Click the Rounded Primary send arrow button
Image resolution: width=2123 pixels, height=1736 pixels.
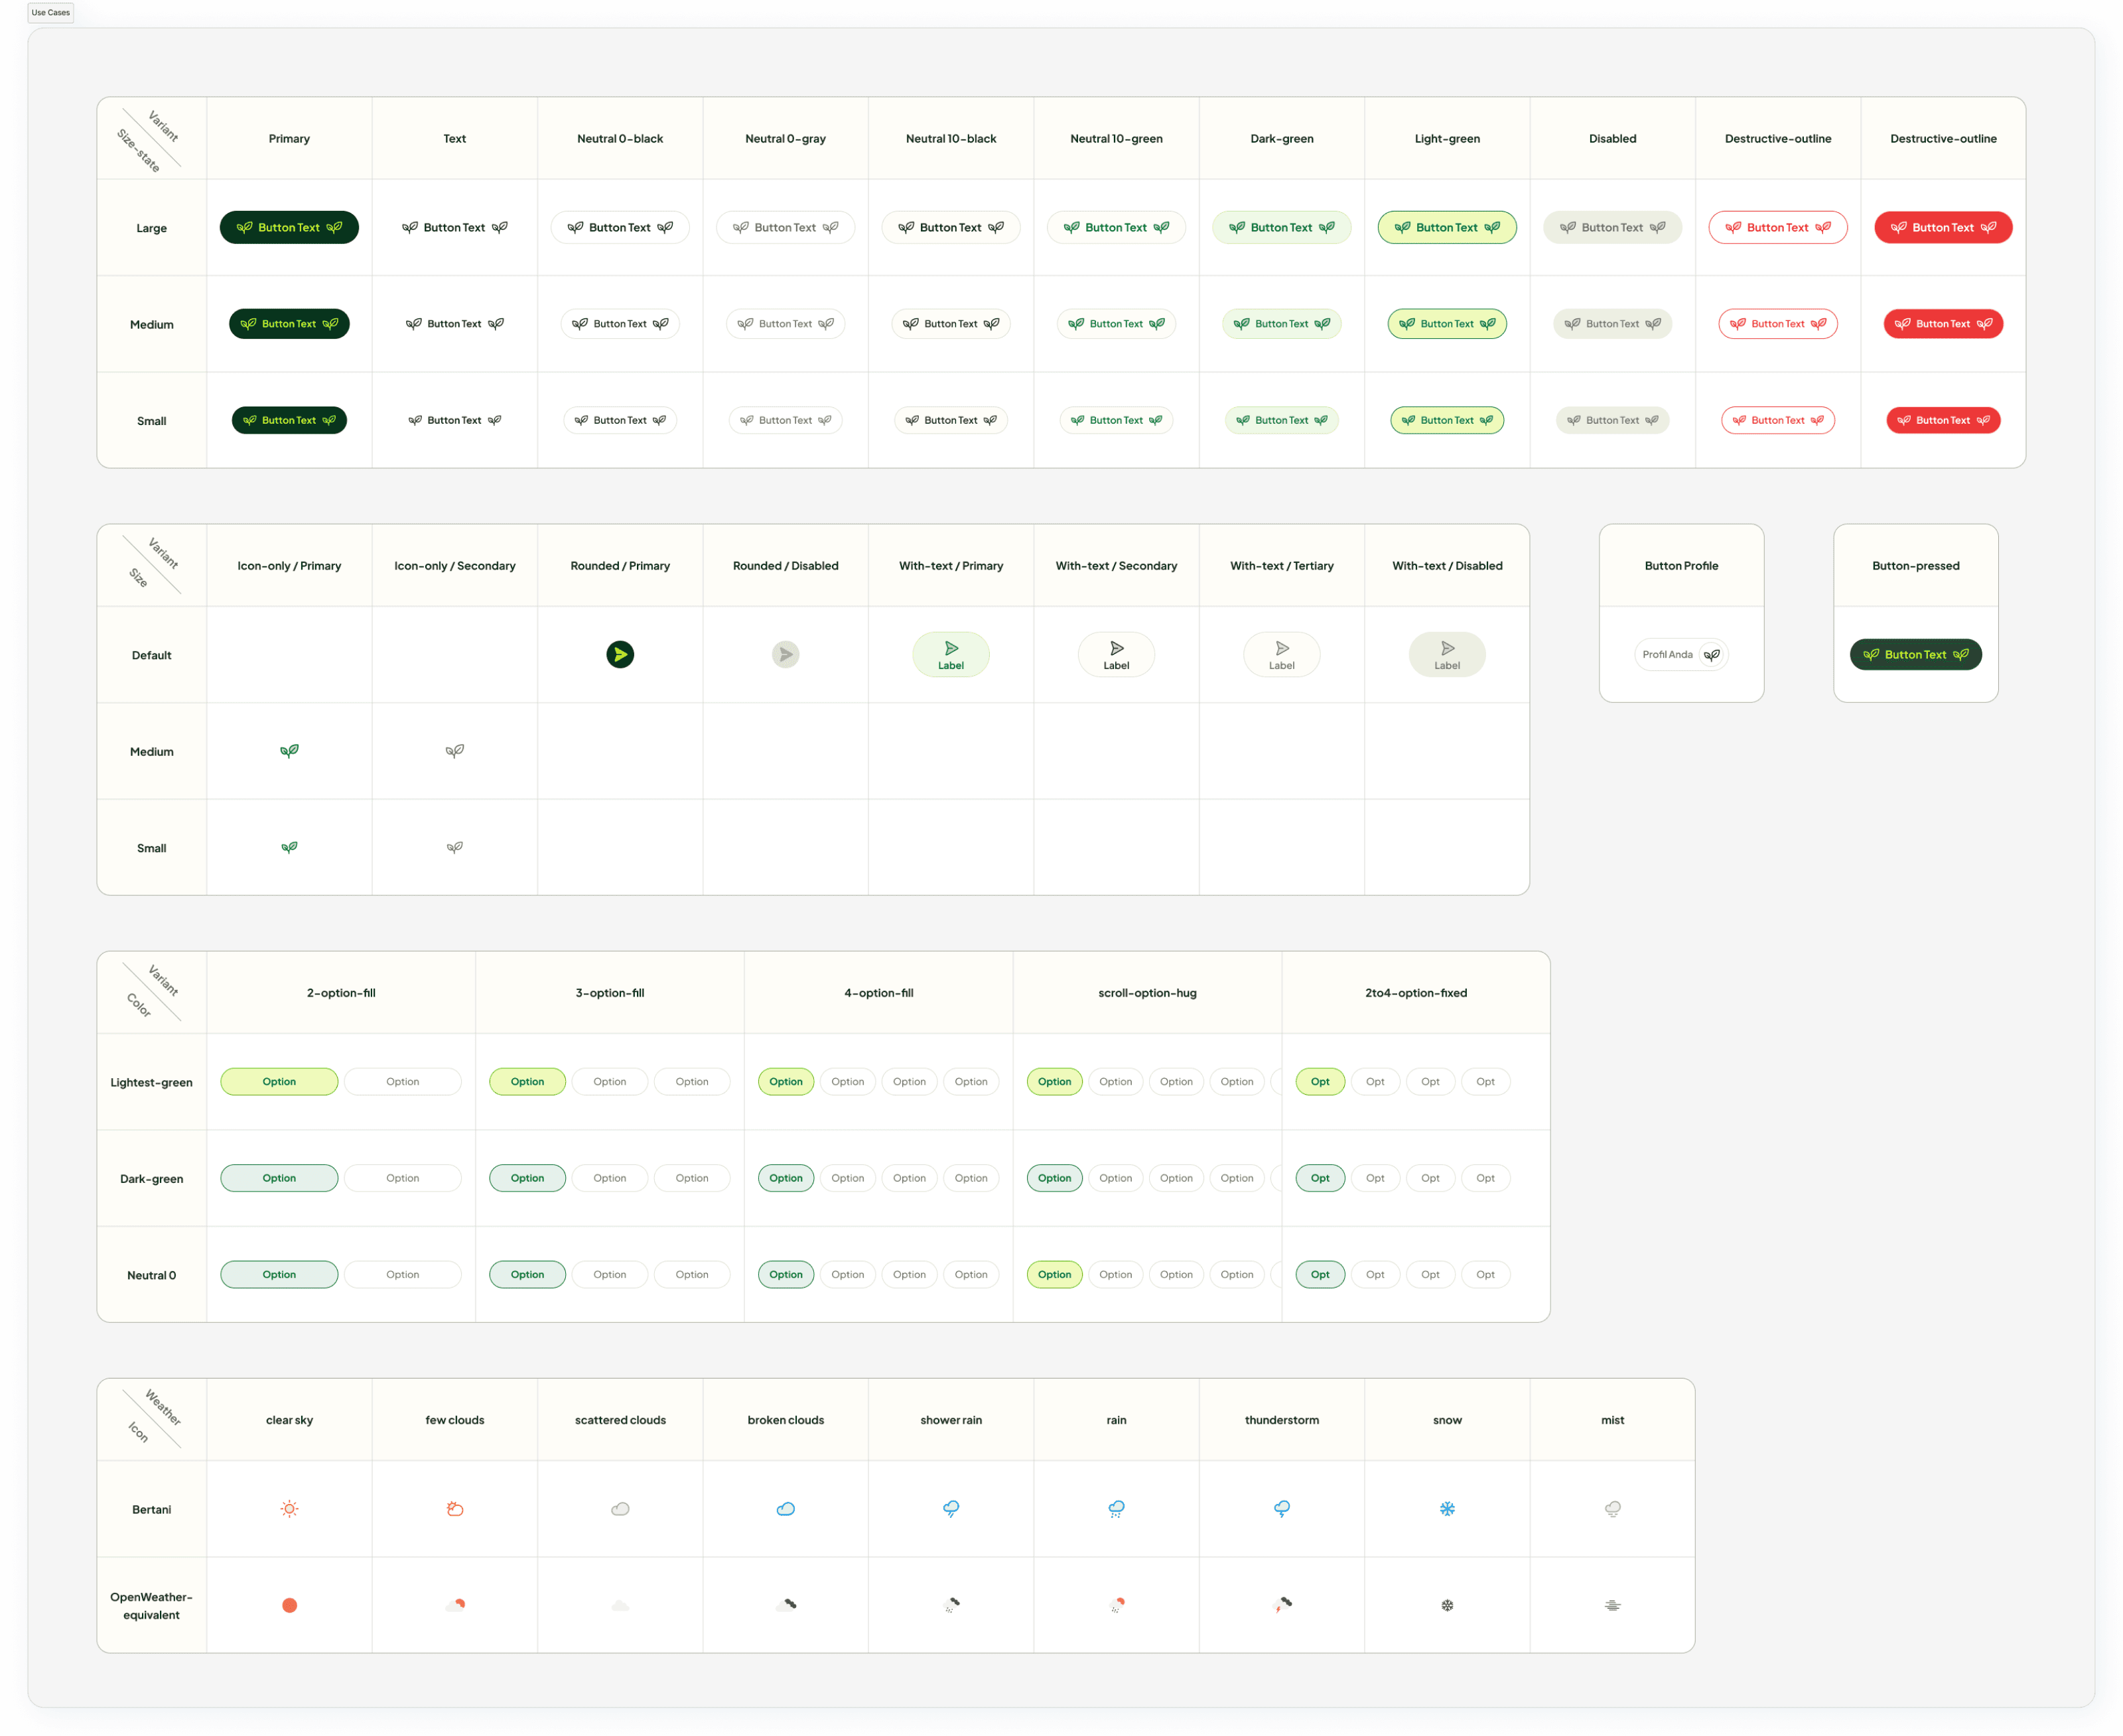coord(620,654)
